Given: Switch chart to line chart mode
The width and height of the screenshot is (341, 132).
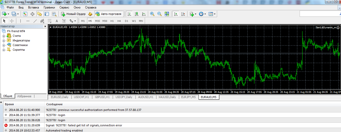Looking at the screenshot, I should pyautogui.click(x=144, y=14).
